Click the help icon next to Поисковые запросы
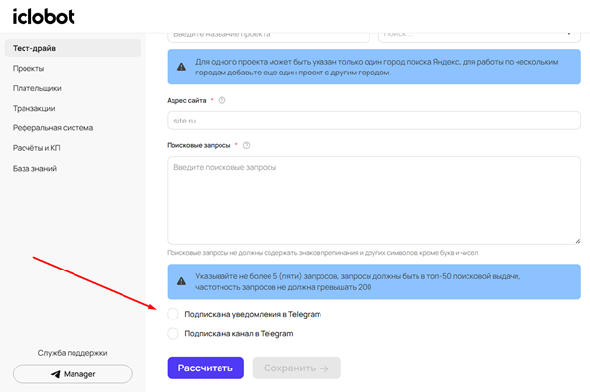590x392 pixels. coord(247,145)
